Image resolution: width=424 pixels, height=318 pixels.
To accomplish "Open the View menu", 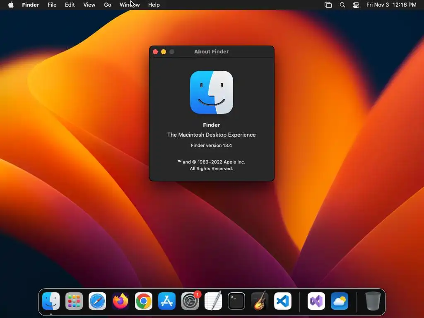I will (89, 5).
